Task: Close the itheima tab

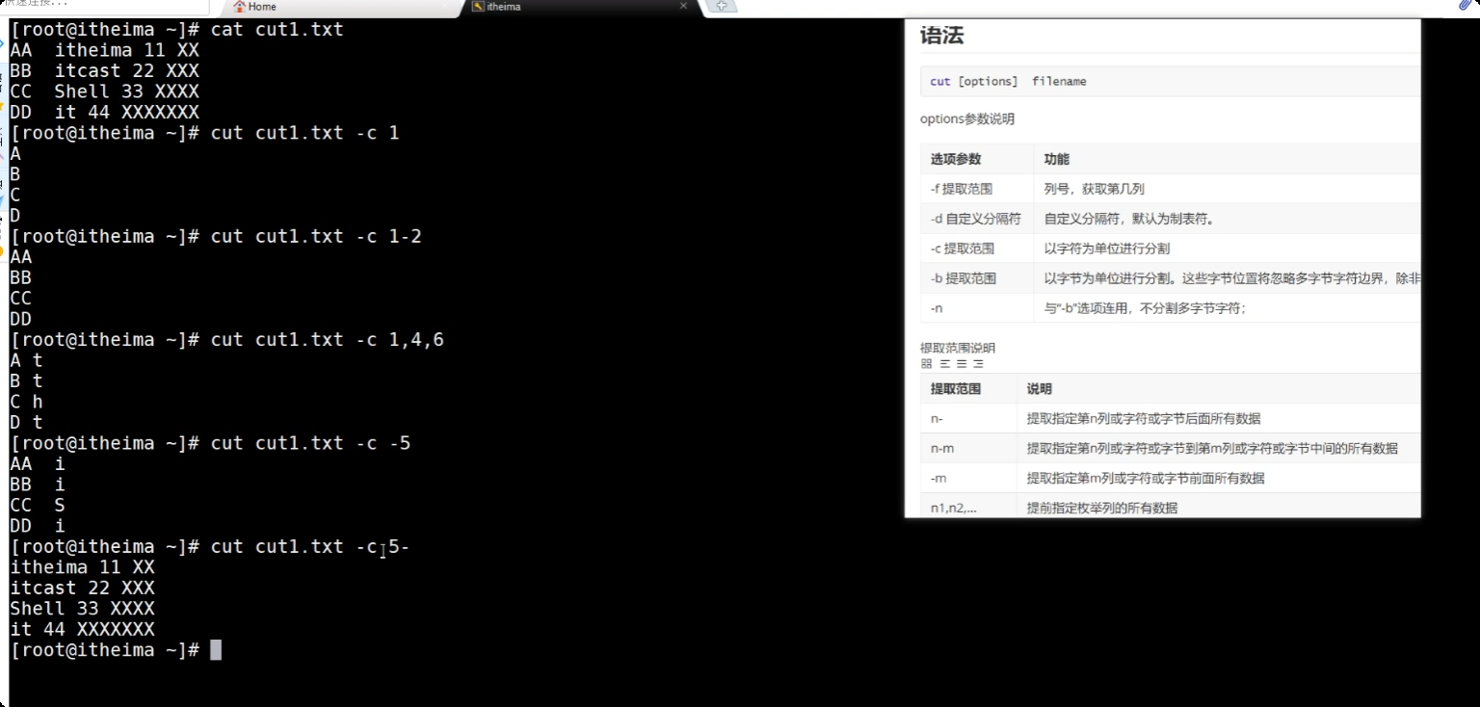Action: click(x=684, y=6)
